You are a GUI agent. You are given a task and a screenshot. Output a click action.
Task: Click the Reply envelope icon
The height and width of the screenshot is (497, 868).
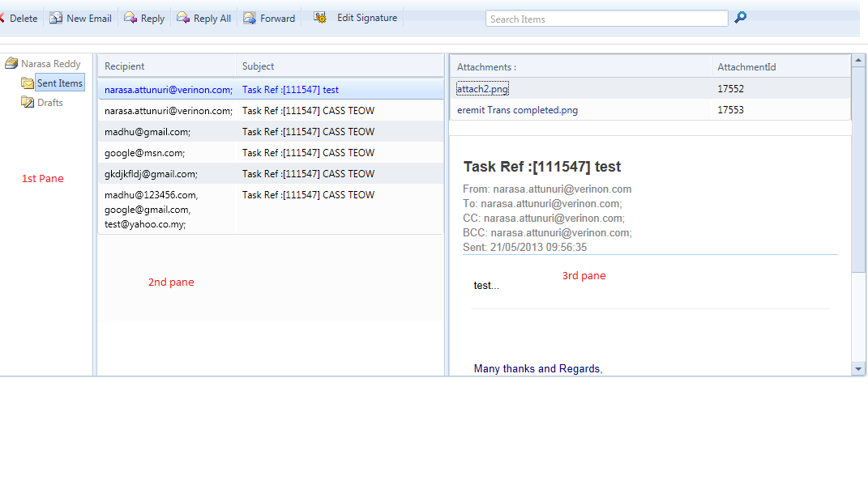130,18
